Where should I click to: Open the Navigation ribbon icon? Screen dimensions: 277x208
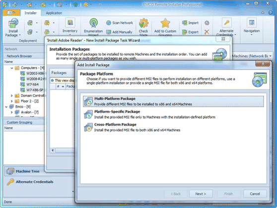pyautogui.click(x=252, y=23)
